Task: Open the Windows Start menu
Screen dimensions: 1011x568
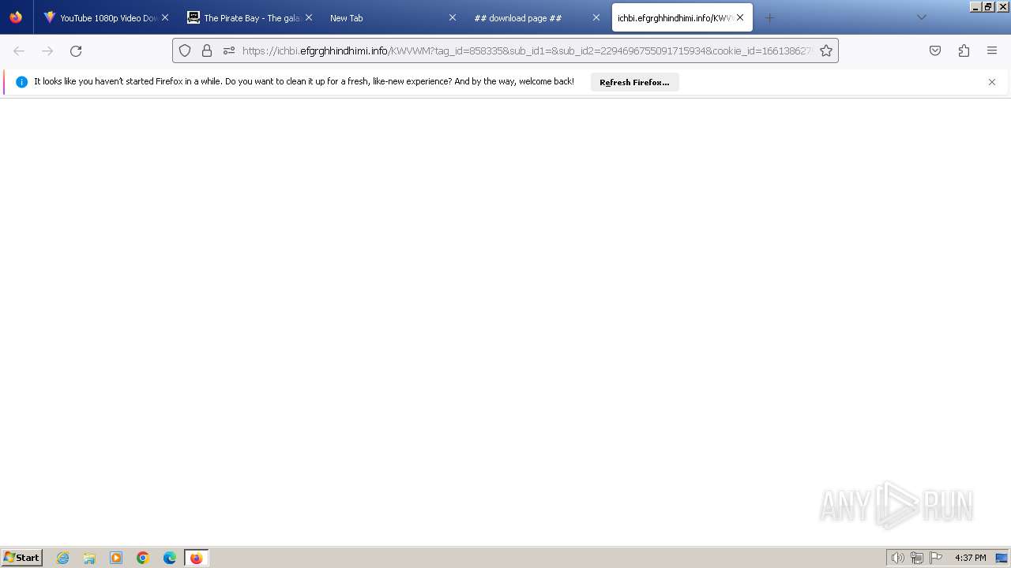Action: click(x=22, y=558)
